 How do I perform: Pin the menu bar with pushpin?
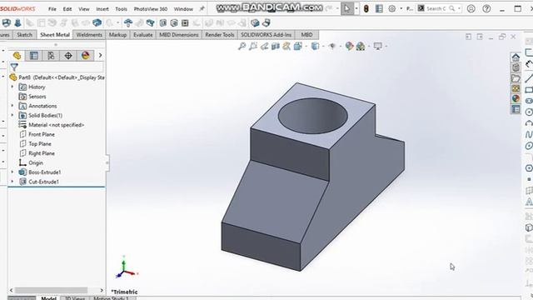tap(202, 9)
